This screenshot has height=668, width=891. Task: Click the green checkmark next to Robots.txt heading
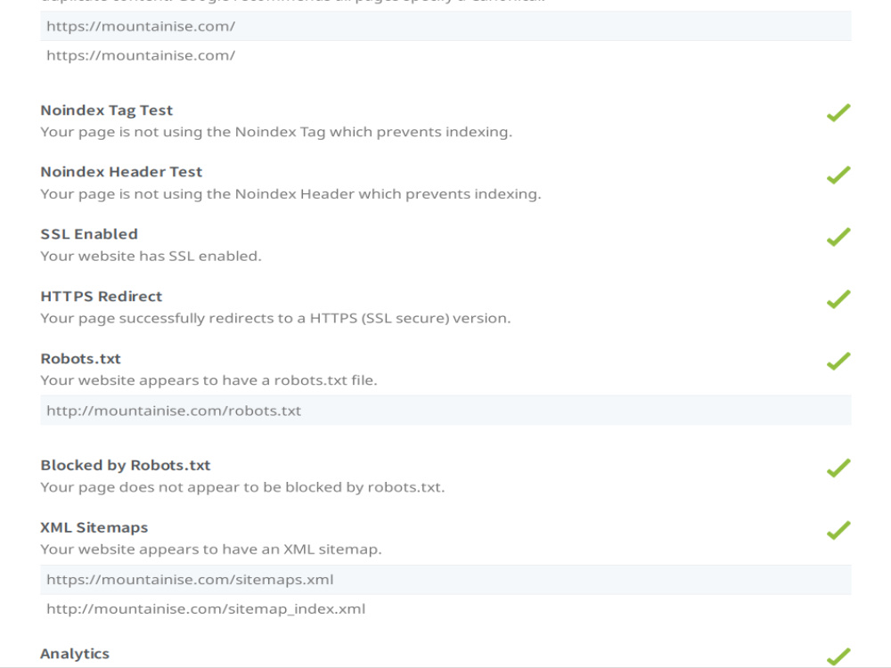point(838,361)
